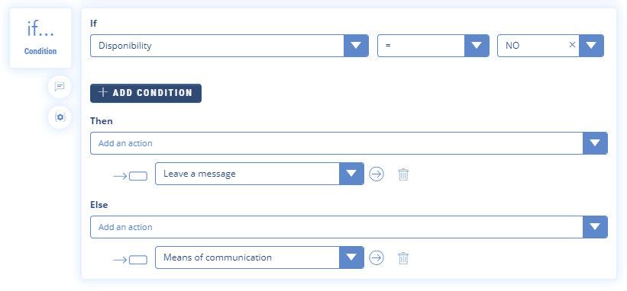Select the if... Condition block
This screenshot has height=291, width=627.
(40, 38)
